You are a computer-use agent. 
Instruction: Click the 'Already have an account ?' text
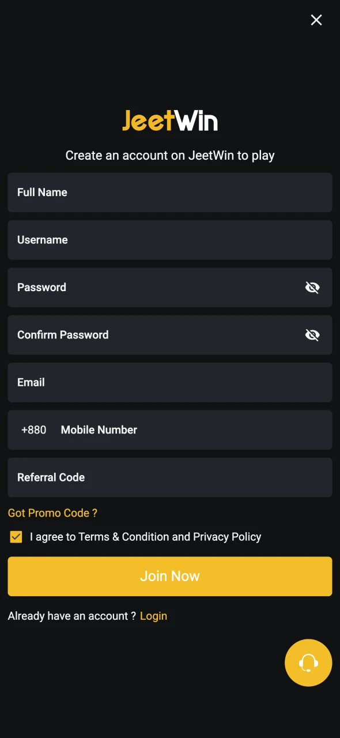pyautogui.click(x=72, y=616)
